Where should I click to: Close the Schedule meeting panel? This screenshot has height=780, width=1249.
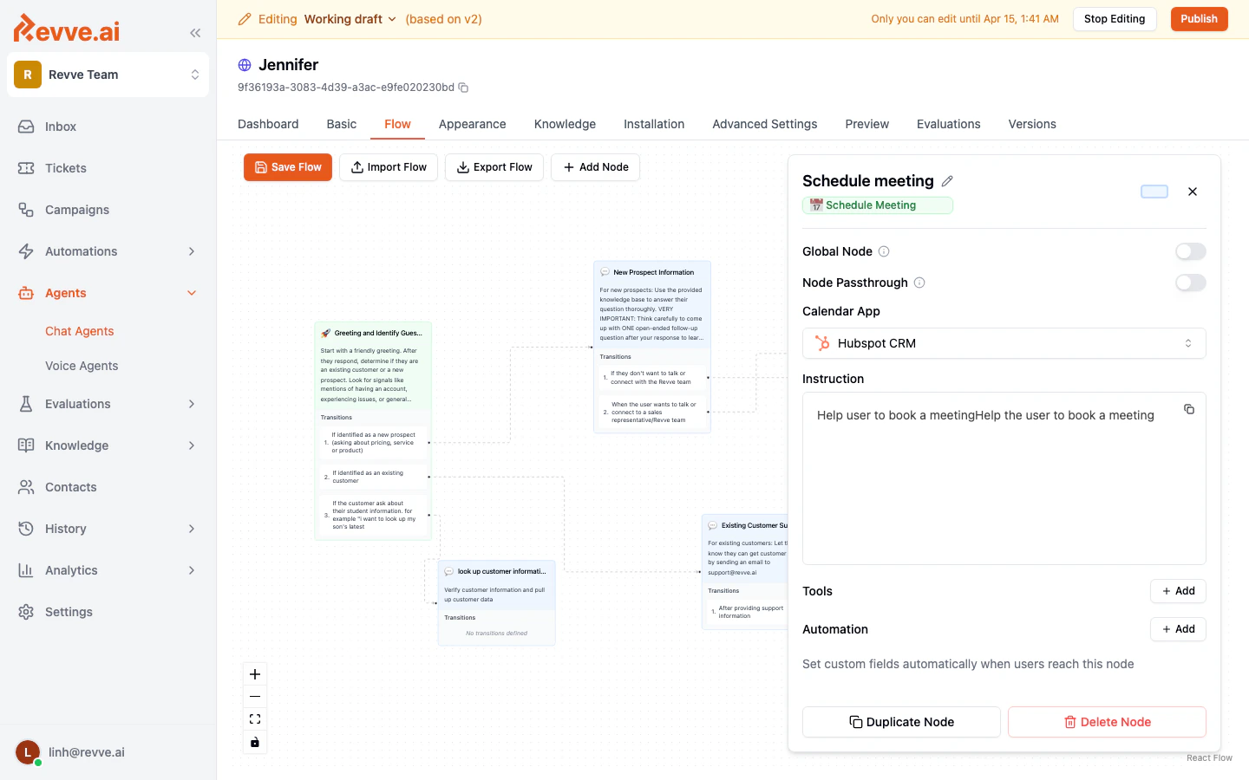(x=1193, y=192)
